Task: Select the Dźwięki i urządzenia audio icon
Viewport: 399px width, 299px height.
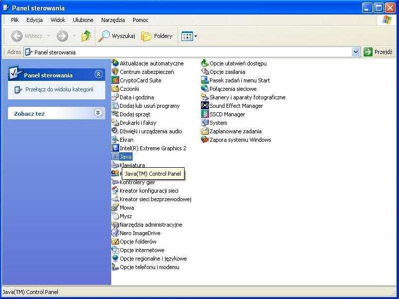Action: pos(115,131)
